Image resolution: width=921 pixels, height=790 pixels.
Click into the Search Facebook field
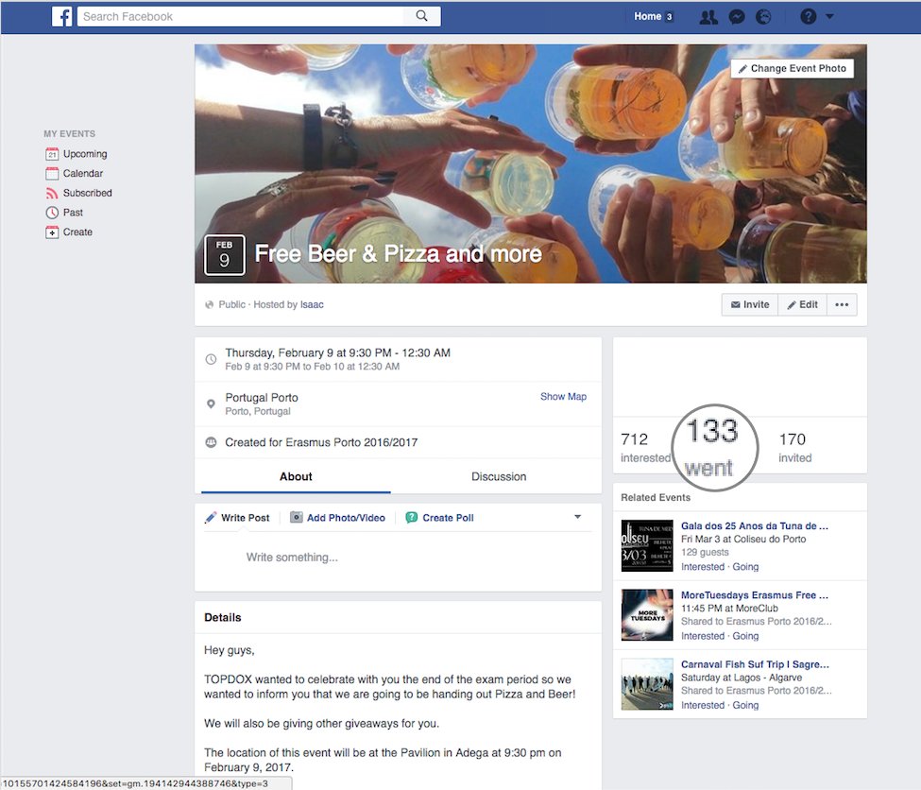point(241,16)
